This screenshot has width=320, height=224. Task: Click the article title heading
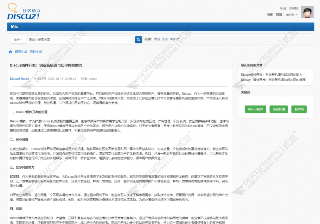tap(46, 65)
